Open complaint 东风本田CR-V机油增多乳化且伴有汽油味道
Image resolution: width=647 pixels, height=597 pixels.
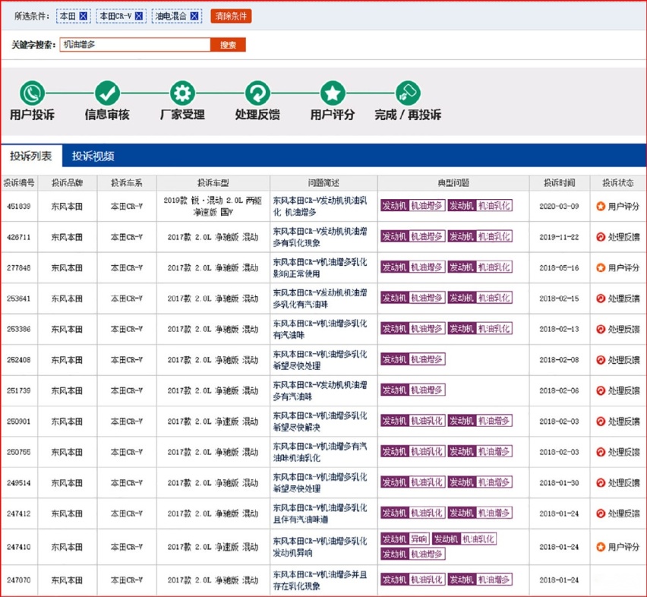[x=320, y=513]
